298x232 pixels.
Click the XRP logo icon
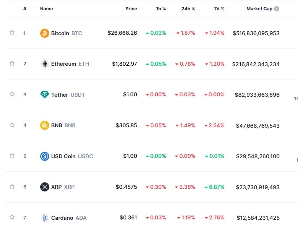pyautogui.click(x=45, y=187)
